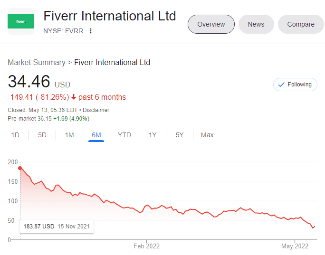Select the 1M time range
Viewport: 325px width, 255px height.
69,135
